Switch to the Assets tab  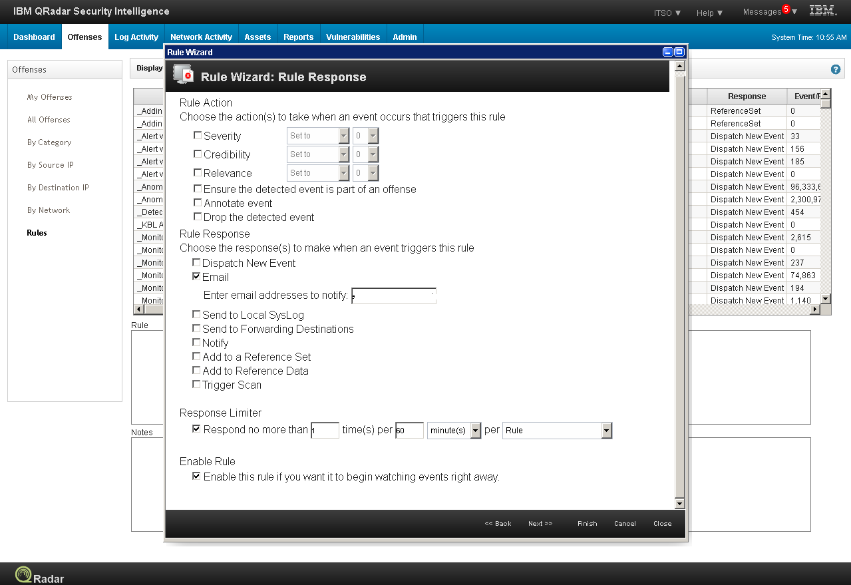(x=257, y=37)
